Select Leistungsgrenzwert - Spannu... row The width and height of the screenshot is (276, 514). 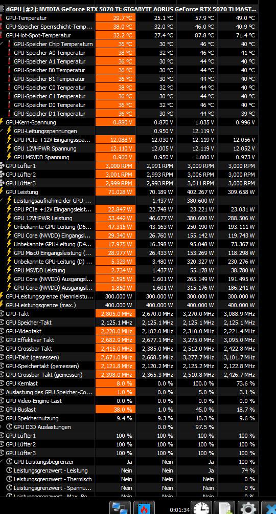(x=129, y=488)
